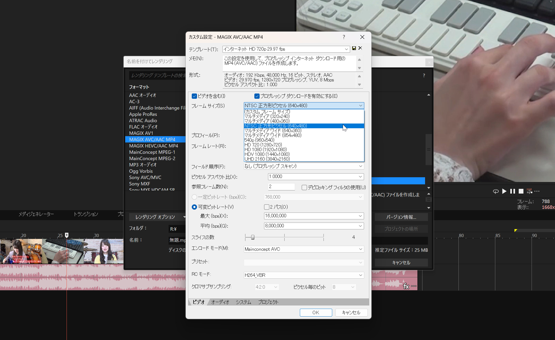Choose multimedia wide (854x480) option
555x340 pixels.
(304, 135)
